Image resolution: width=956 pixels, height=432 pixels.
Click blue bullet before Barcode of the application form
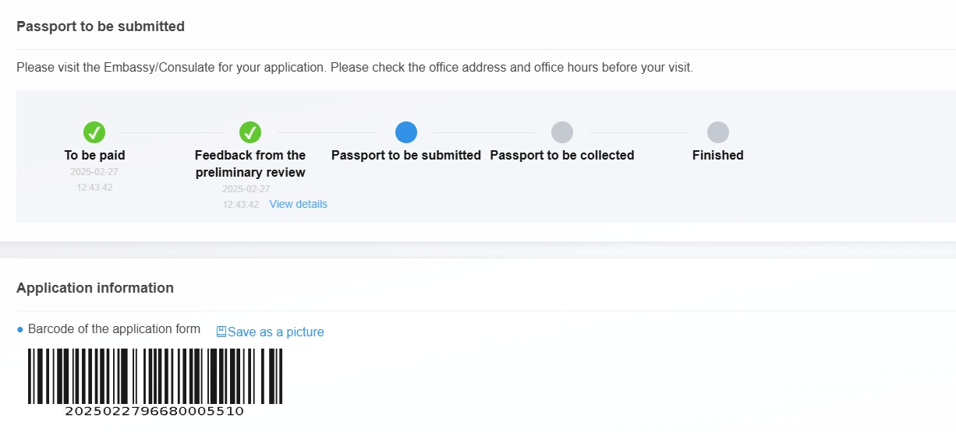point(20,330)
